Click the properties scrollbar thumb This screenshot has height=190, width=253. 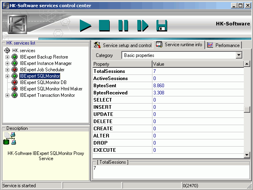pos(247,110)
